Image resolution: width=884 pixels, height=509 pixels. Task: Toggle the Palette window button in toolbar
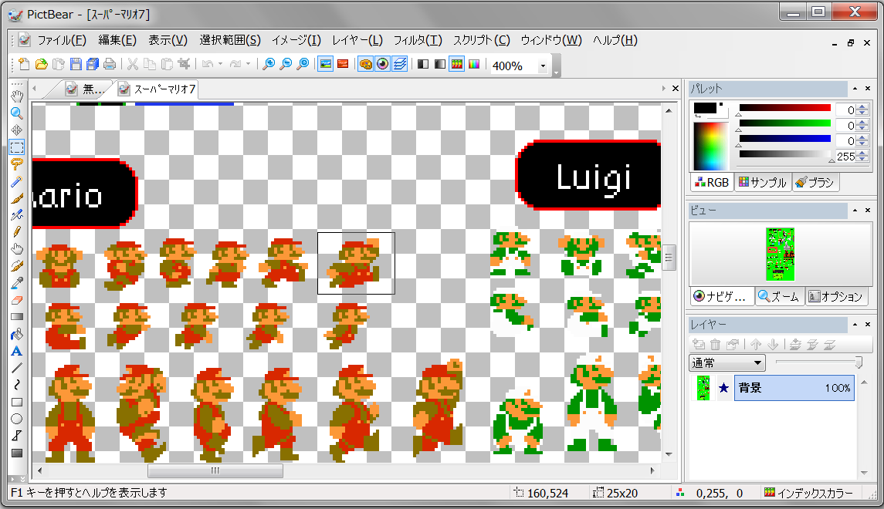point(365,64)
